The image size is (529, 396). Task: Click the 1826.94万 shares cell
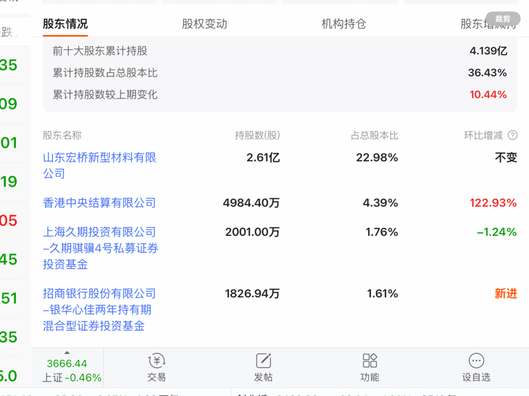[252, 293]
